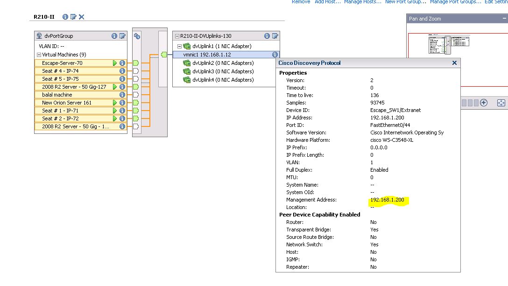The image size is (508, 286).
Task: Open info for Seat # 5 - IP-75
Action: click(122, 79)
